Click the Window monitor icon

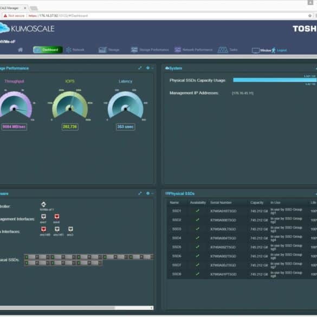point(256,50)
